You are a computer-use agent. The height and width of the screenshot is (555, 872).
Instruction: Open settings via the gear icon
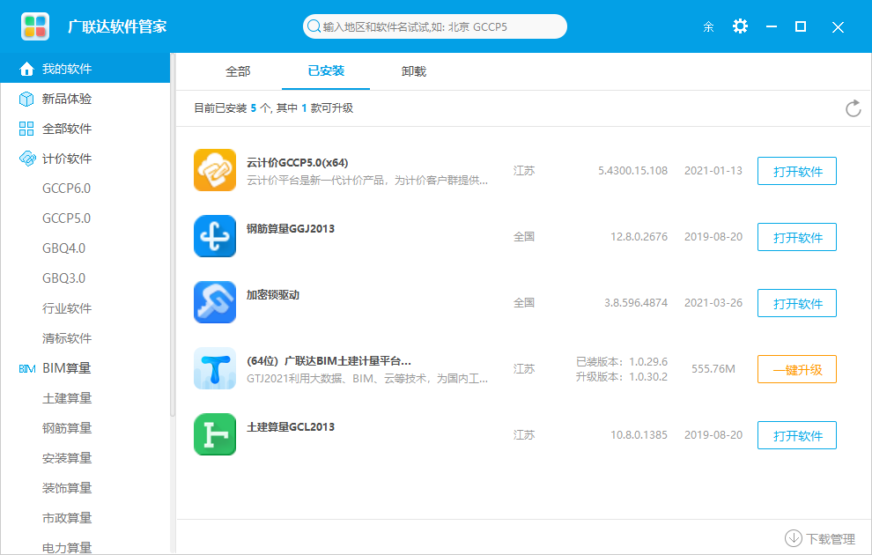[x=740, y=26]
